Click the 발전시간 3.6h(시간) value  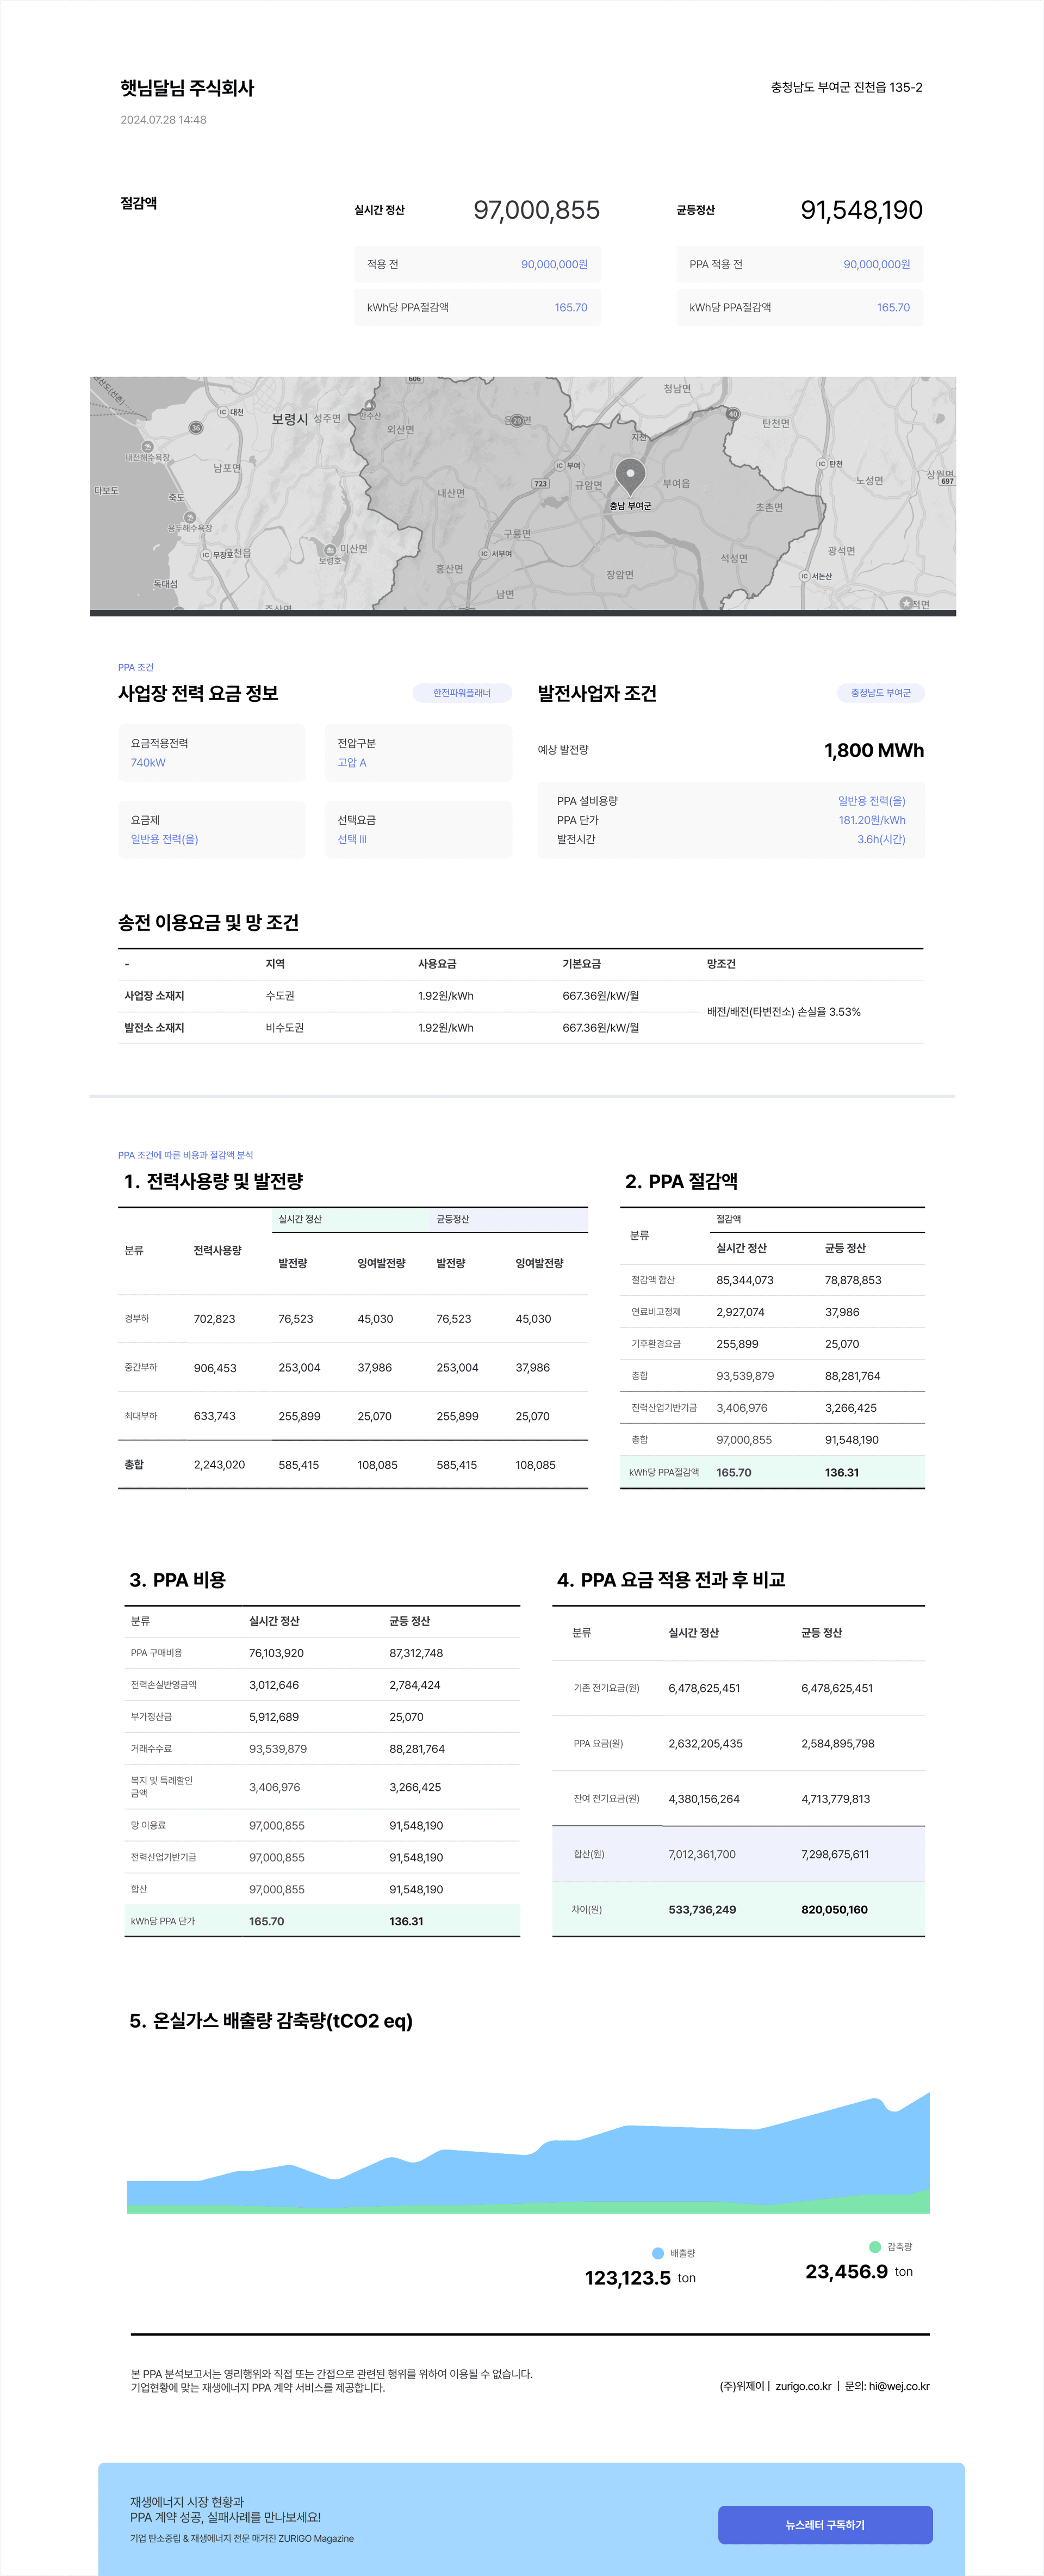(881, 839)
